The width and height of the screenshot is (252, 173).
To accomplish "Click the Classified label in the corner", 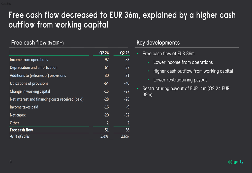I will 6,4.
